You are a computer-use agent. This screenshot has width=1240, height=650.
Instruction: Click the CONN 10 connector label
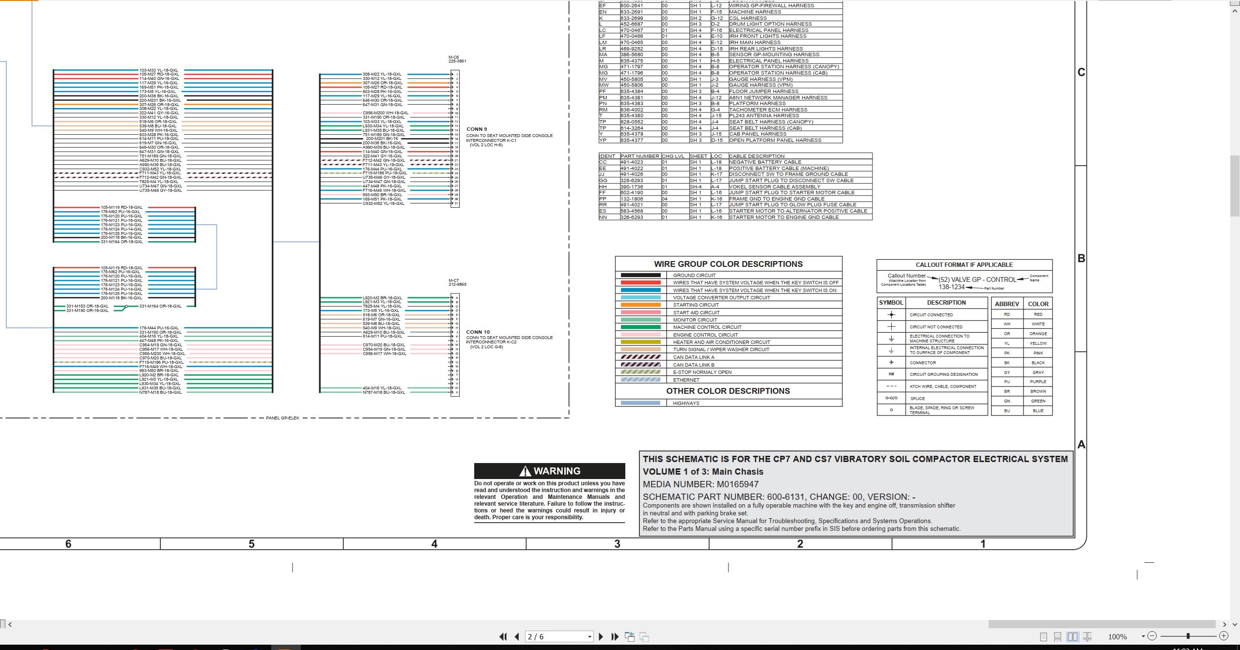point(478,332)
